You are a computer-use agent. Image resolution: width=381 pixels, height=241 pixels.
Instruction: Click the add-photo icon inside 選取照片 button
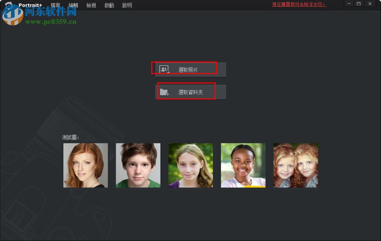163,68
